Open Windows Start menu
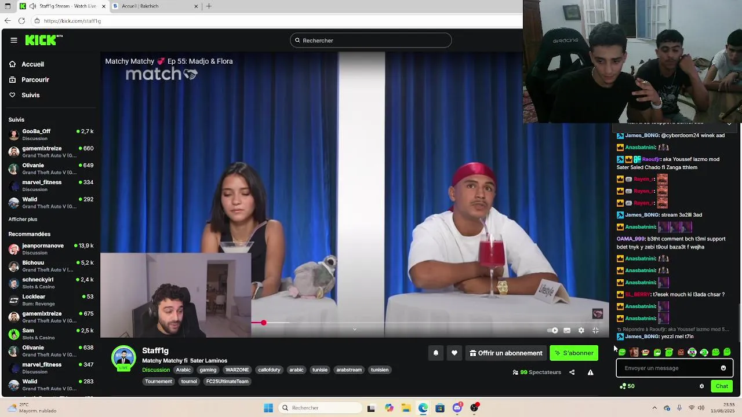 click(268, 408)
